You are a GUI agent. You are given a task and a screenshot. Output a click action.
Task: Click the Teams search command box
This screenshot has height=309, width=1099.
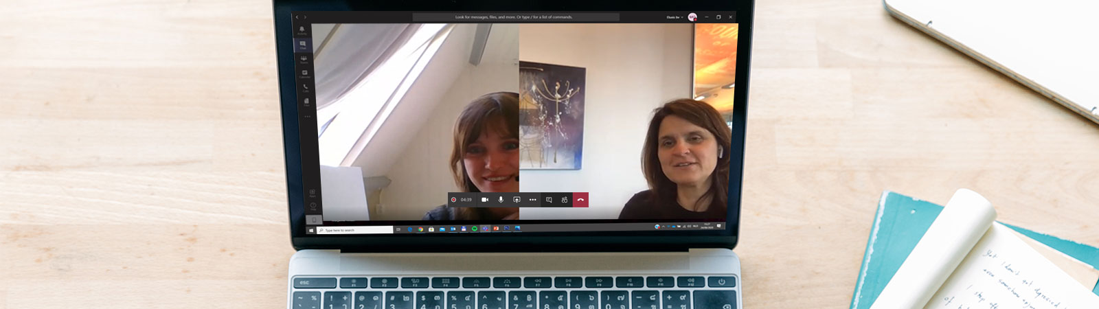[515, 17]
